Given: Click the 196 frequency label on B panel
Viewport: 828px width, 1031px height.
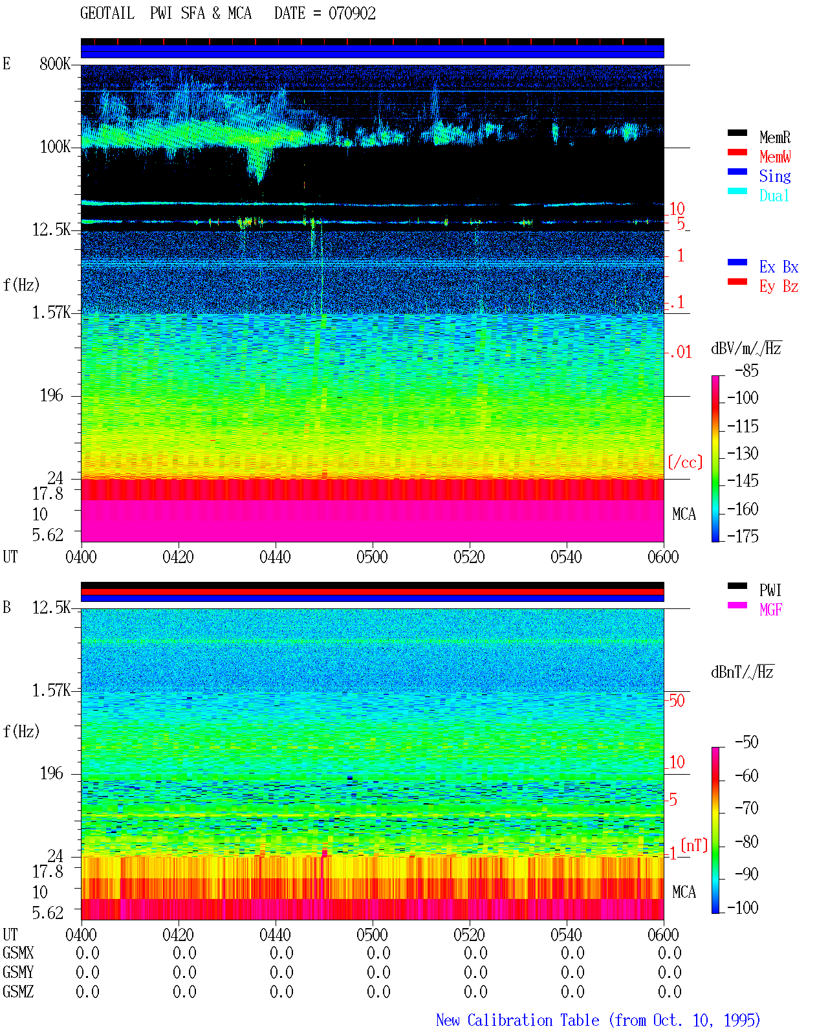Looking at the screenshot, I should click(52, 773).
